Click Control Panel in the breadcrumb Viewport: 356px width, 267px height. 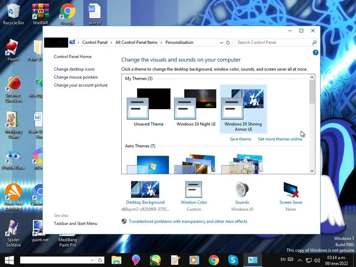pyautogui.click(x=95, y=42)
